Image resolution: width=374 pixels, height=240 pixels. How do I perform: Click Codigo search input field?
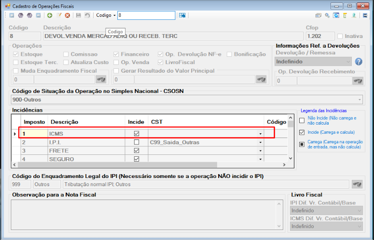(146, 15)
